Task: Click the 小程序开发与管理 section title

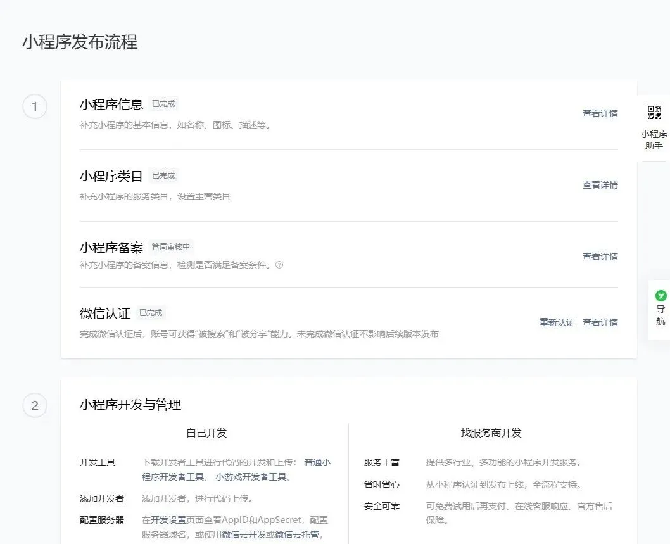Action: click(x=130, y=405)
